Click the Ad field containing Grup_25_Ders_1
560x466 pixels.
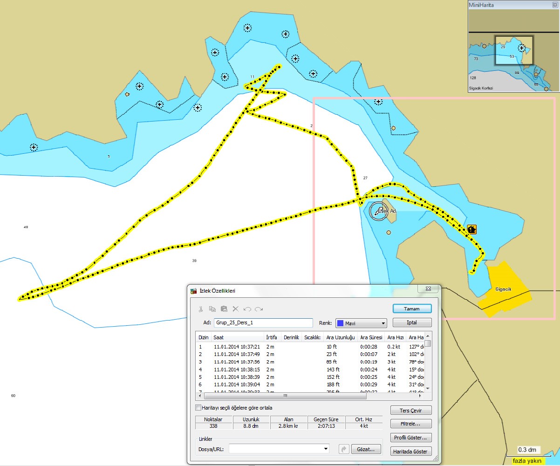tap(263, 323)
